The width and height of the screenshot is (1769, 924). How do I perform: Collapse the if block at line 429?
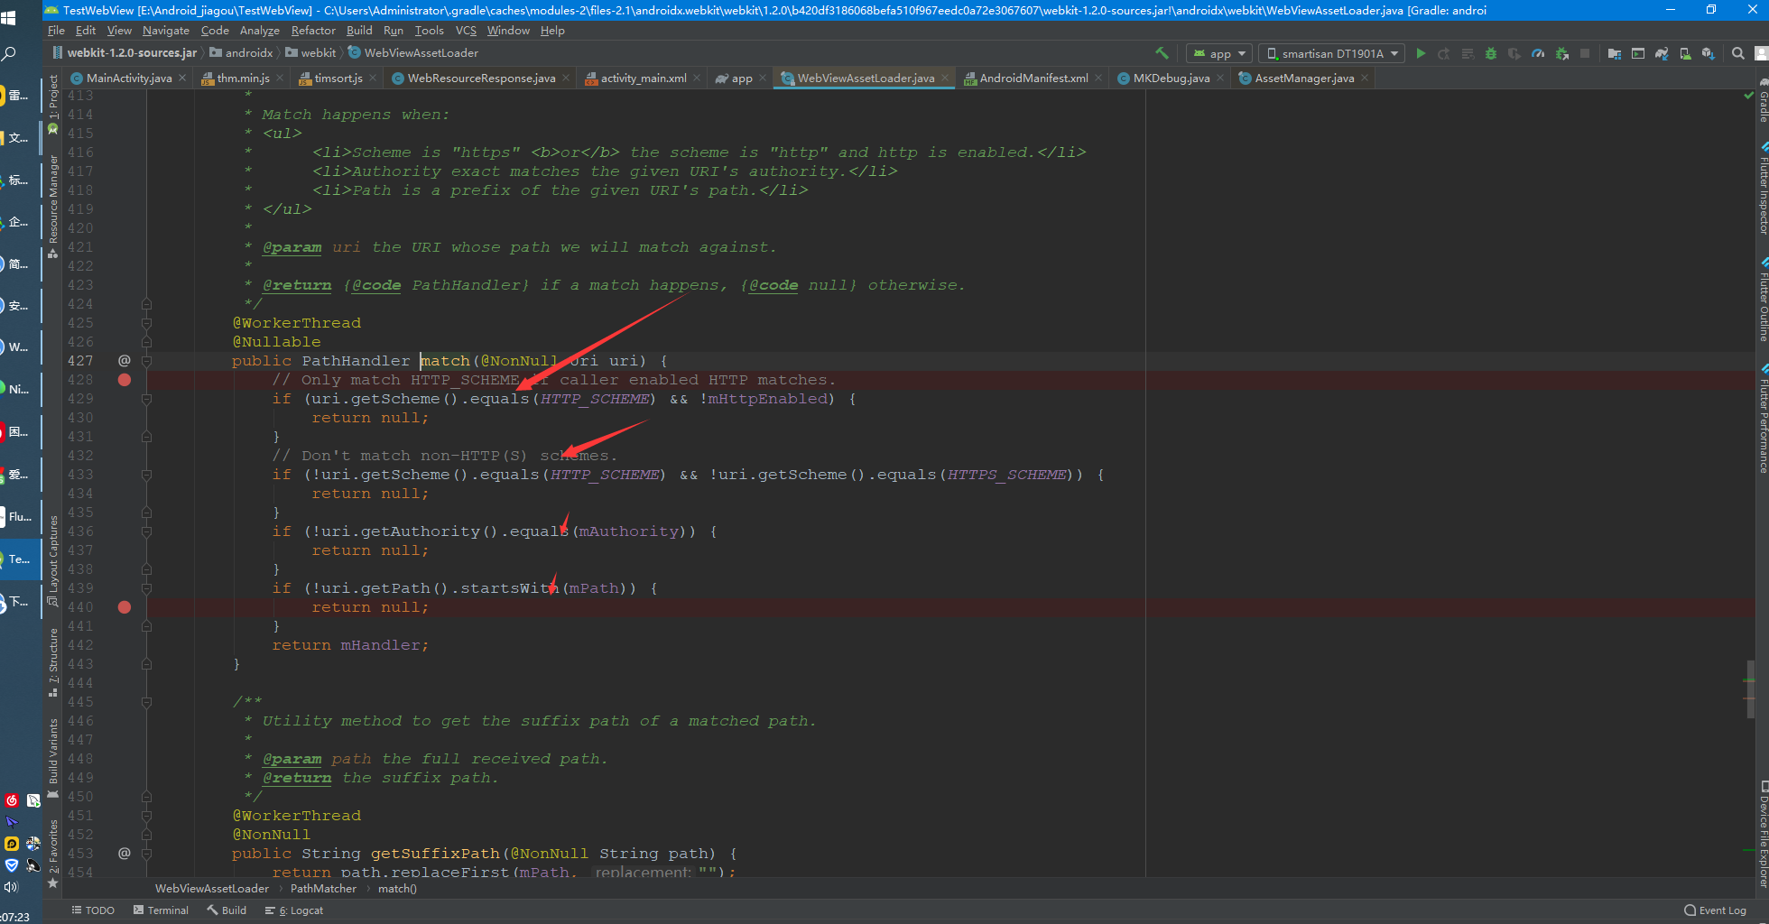(x=146, y=398)
